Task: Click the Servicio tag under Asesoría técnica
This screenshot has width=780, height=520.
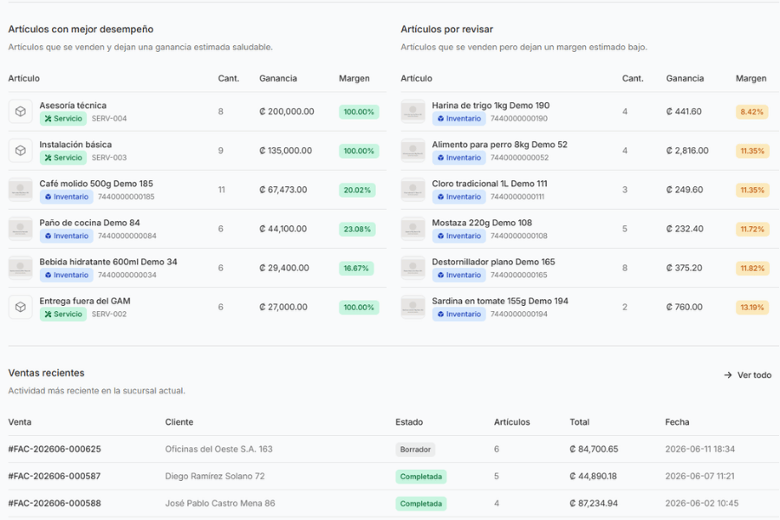Action: click(x=63, y=119)
